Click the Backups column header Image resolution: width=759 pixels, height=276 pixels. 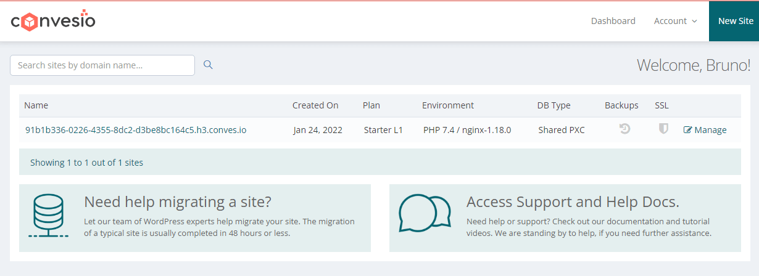coord(621,105)
